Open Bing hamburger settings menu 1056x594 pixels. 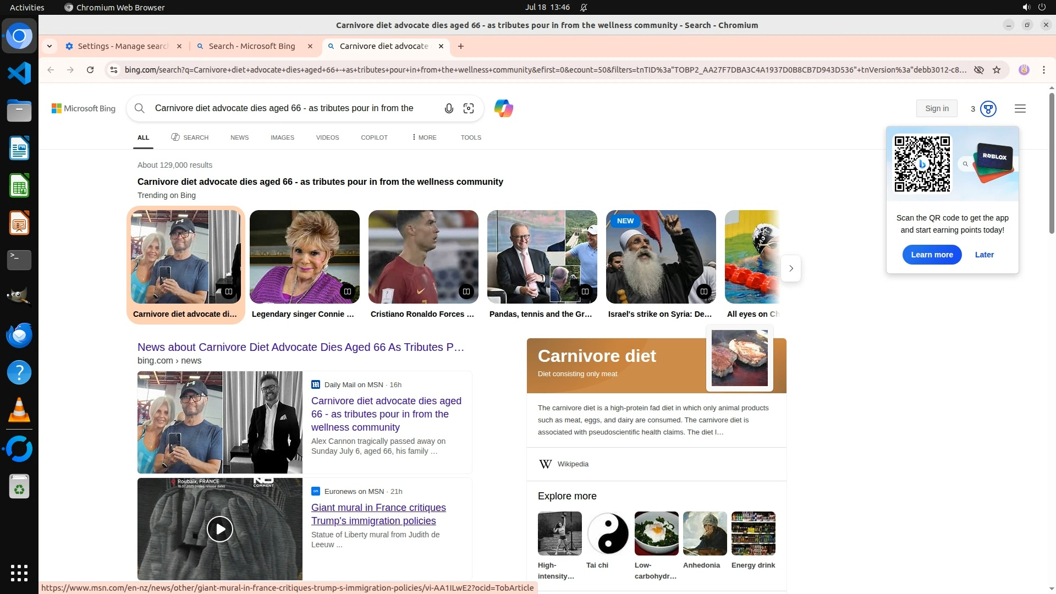[x=1020, y=109]
